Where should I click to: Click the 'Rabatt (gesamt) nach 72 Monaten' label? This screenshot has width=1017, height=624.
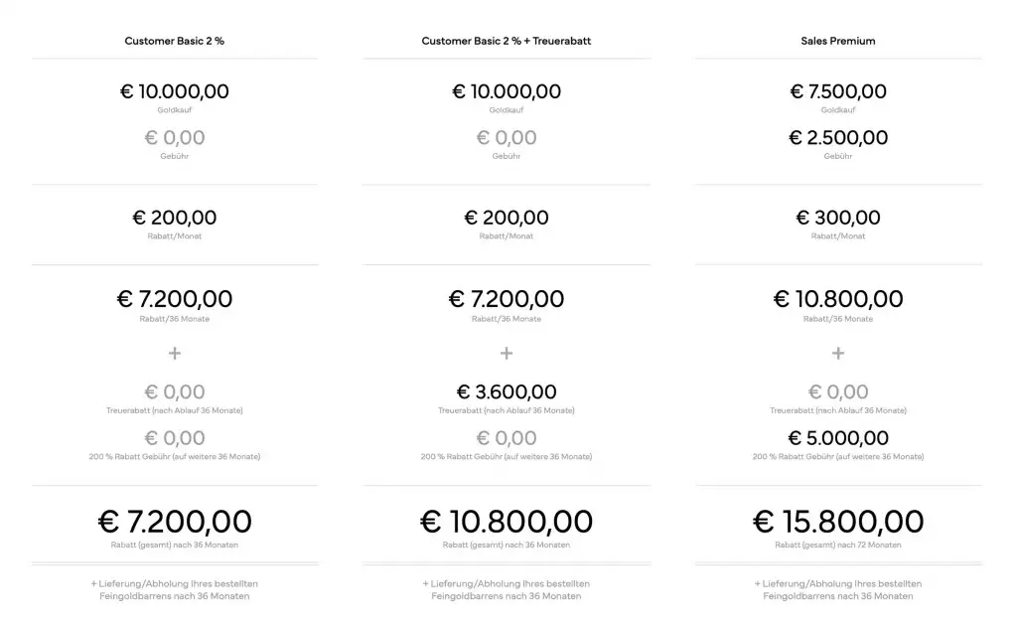click(838, 546)
